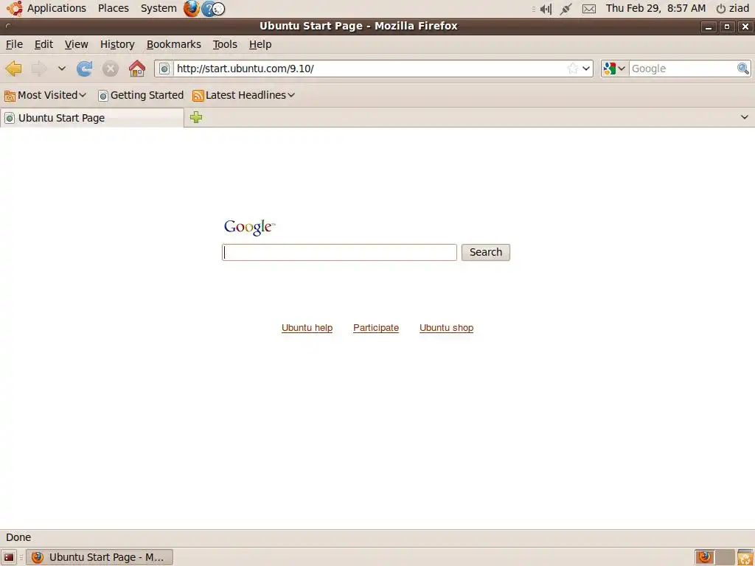Click the Ubuntu logo in Applications menu
This screenshot has width=755, height=566.
coord(15,8)
